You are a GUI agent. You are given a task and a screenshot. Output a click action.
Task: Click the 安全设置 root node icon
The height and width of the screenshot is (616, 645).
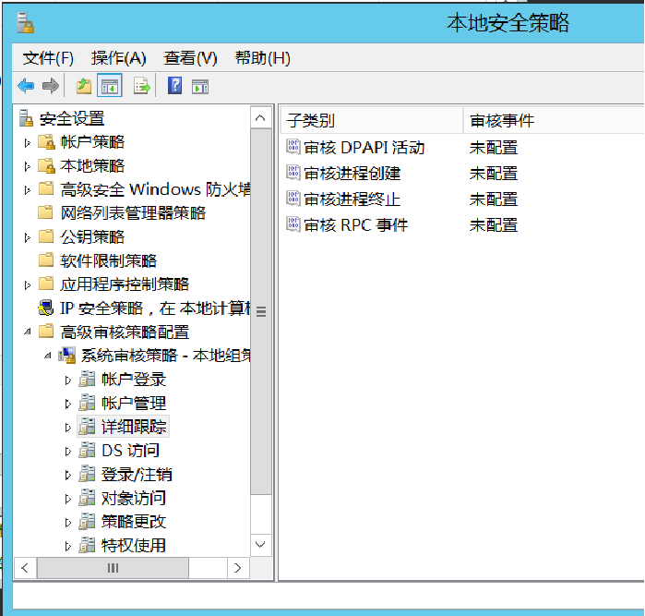pyautogui.click(x=26, y=118)
